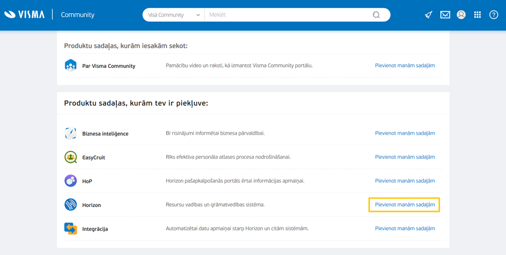Add Horizon to my sections

[x=405, y=205]
